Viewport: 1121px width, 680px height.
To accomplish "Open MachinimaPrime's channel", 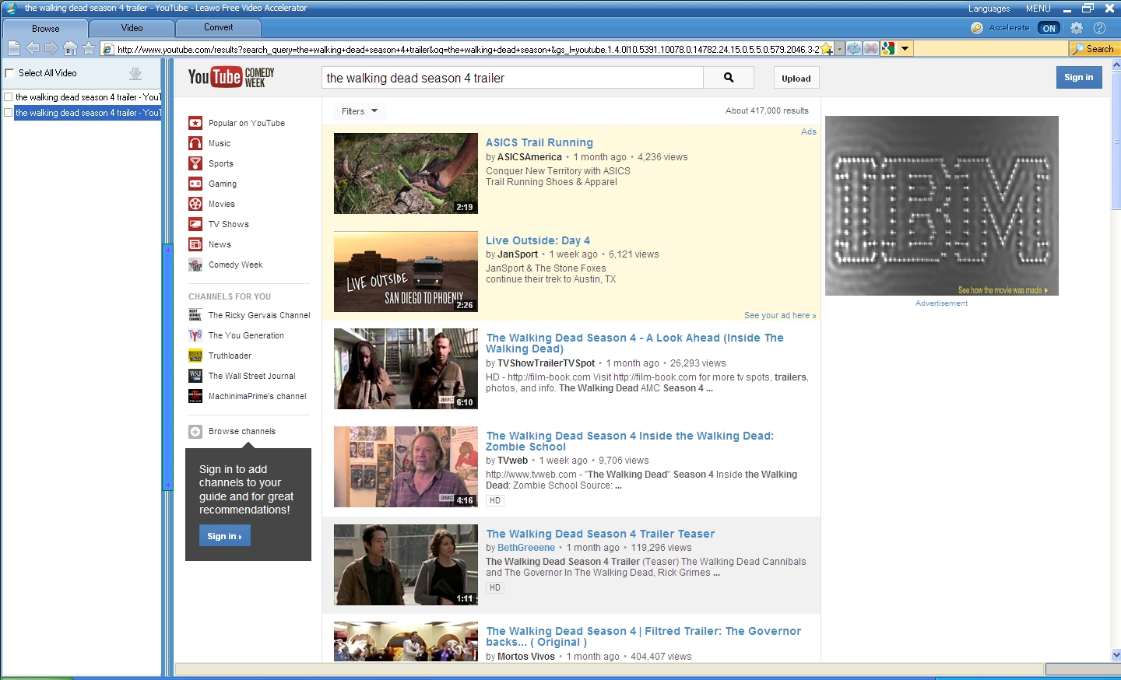I will click(x=248, y=396).
